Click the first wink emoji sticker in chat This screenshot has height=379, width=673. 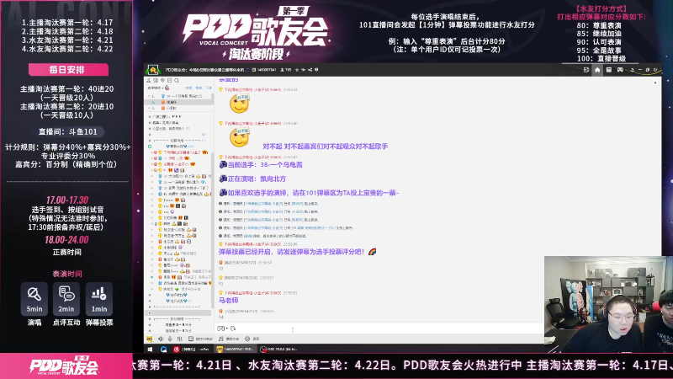tap(240, 104)
